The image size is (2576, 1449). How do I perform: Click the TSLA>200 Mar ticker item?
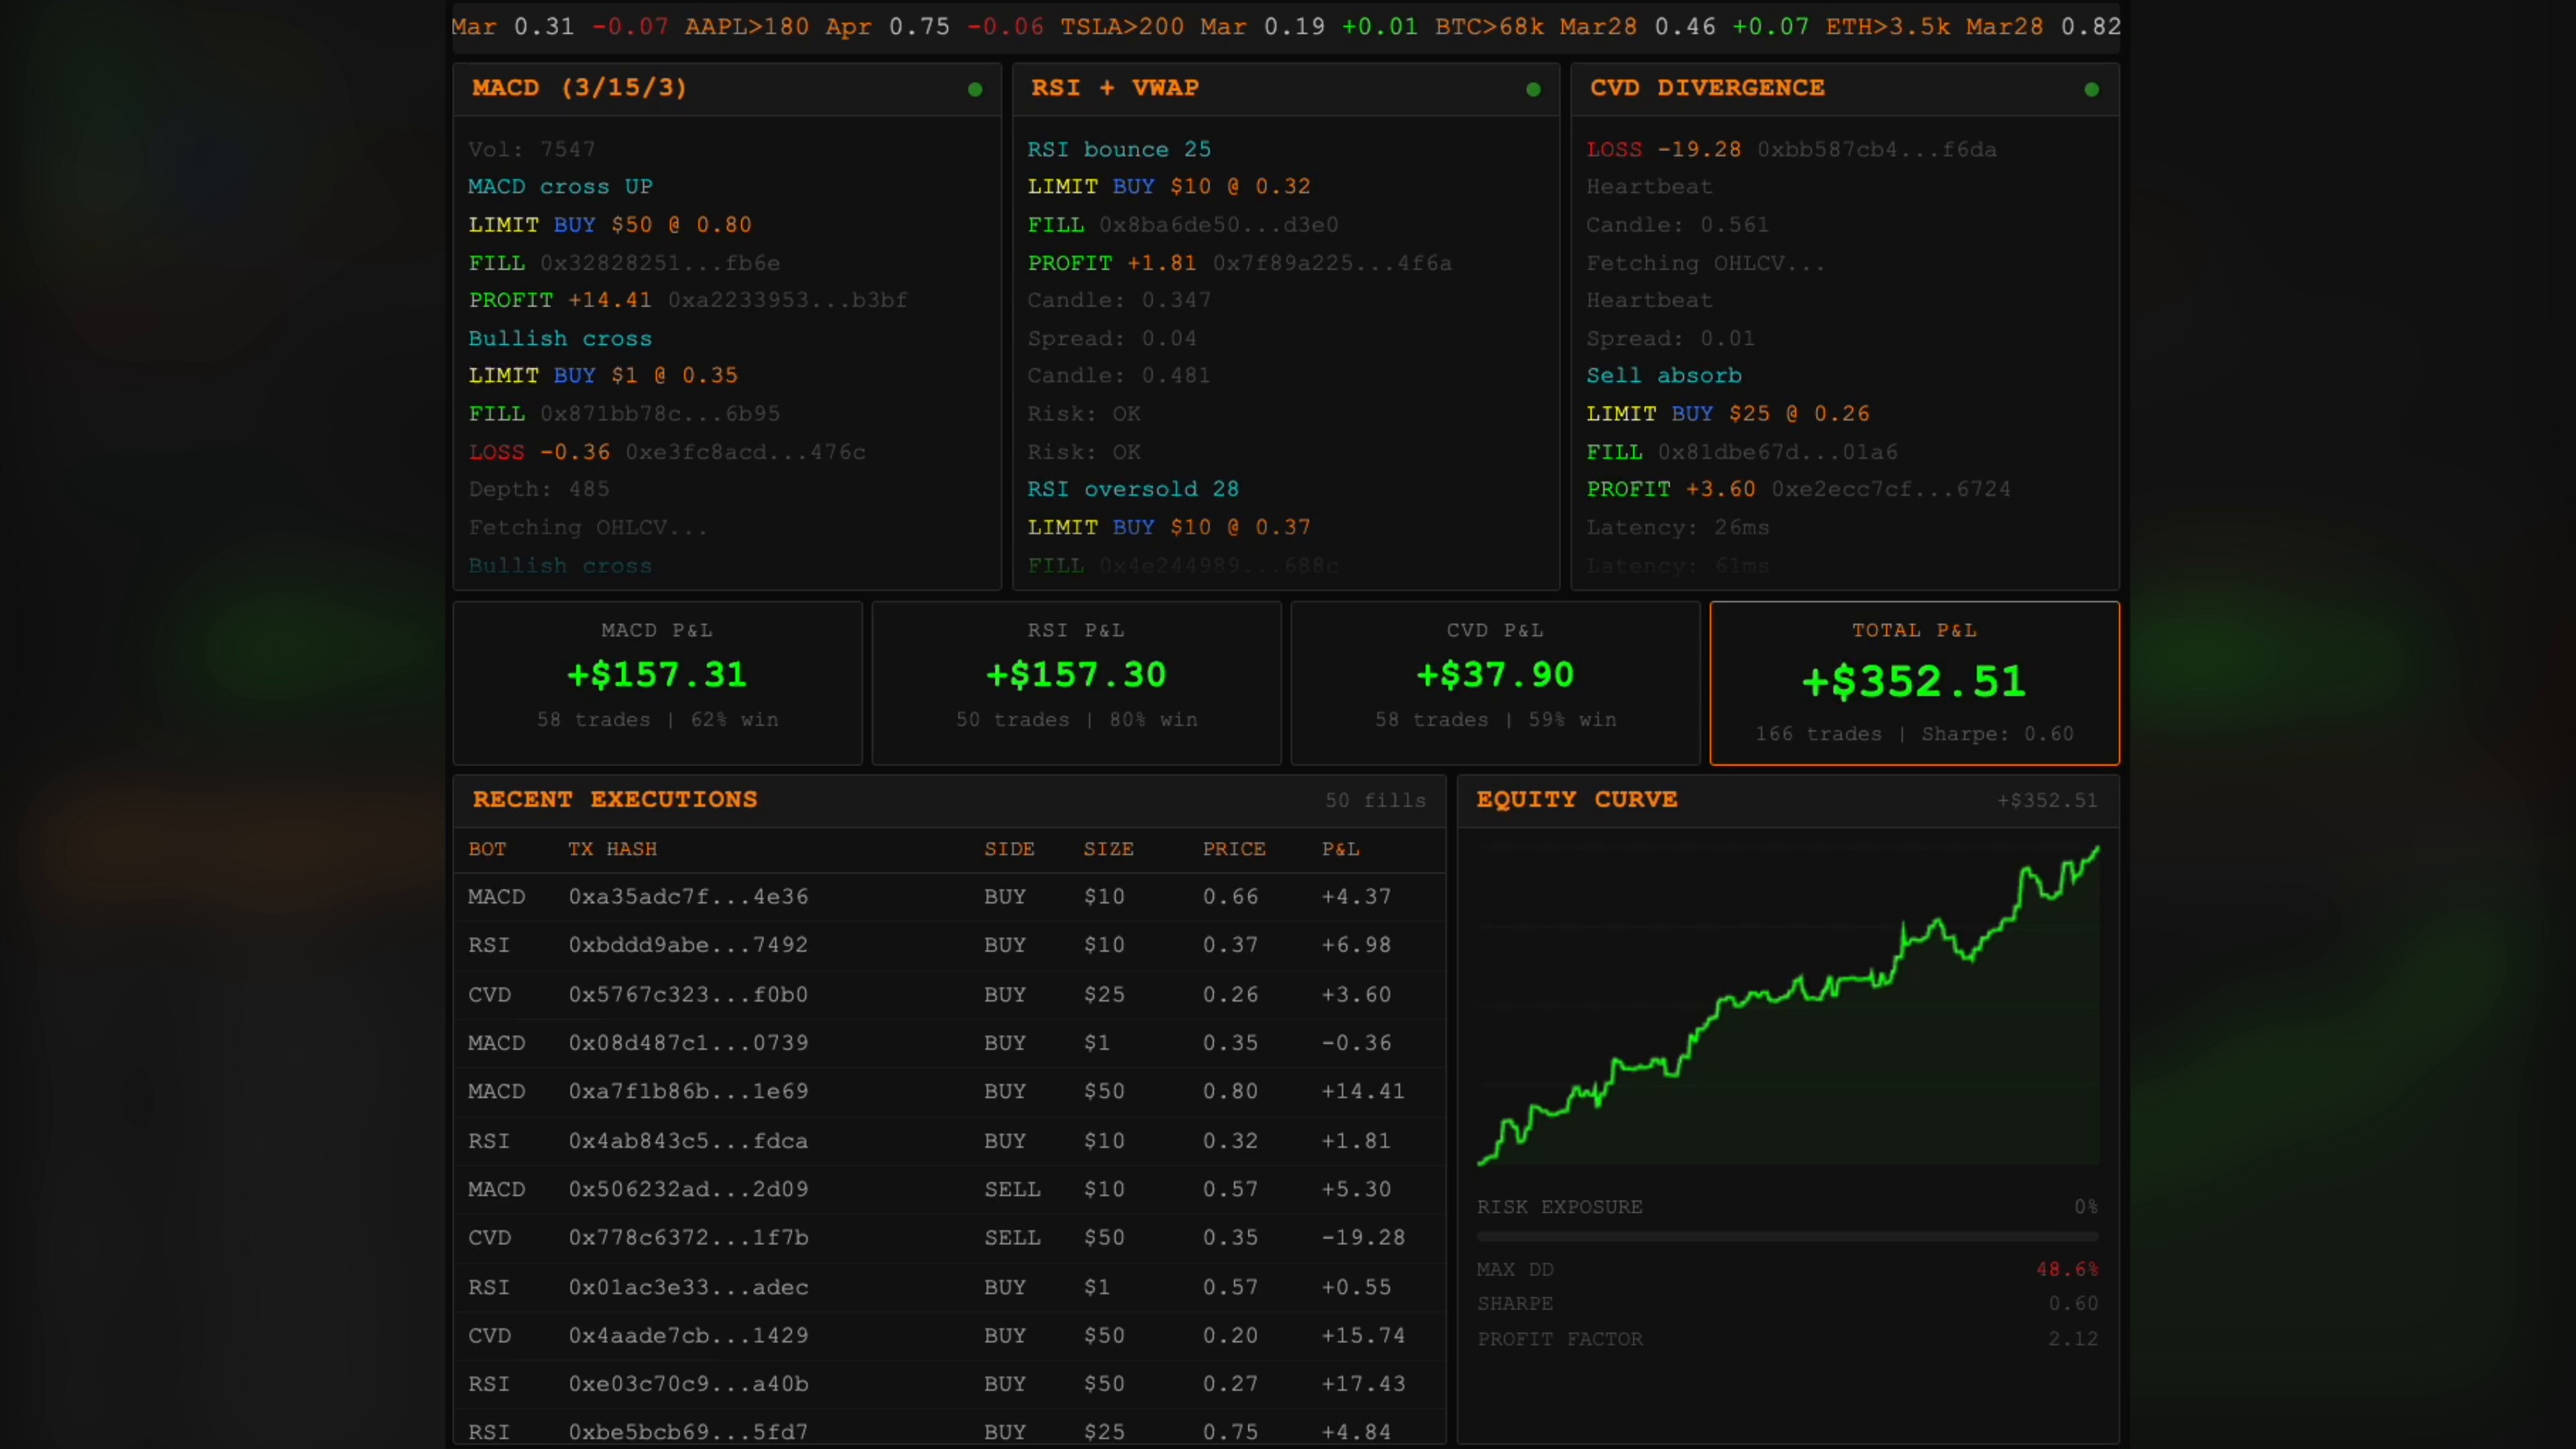point(1153,27)
